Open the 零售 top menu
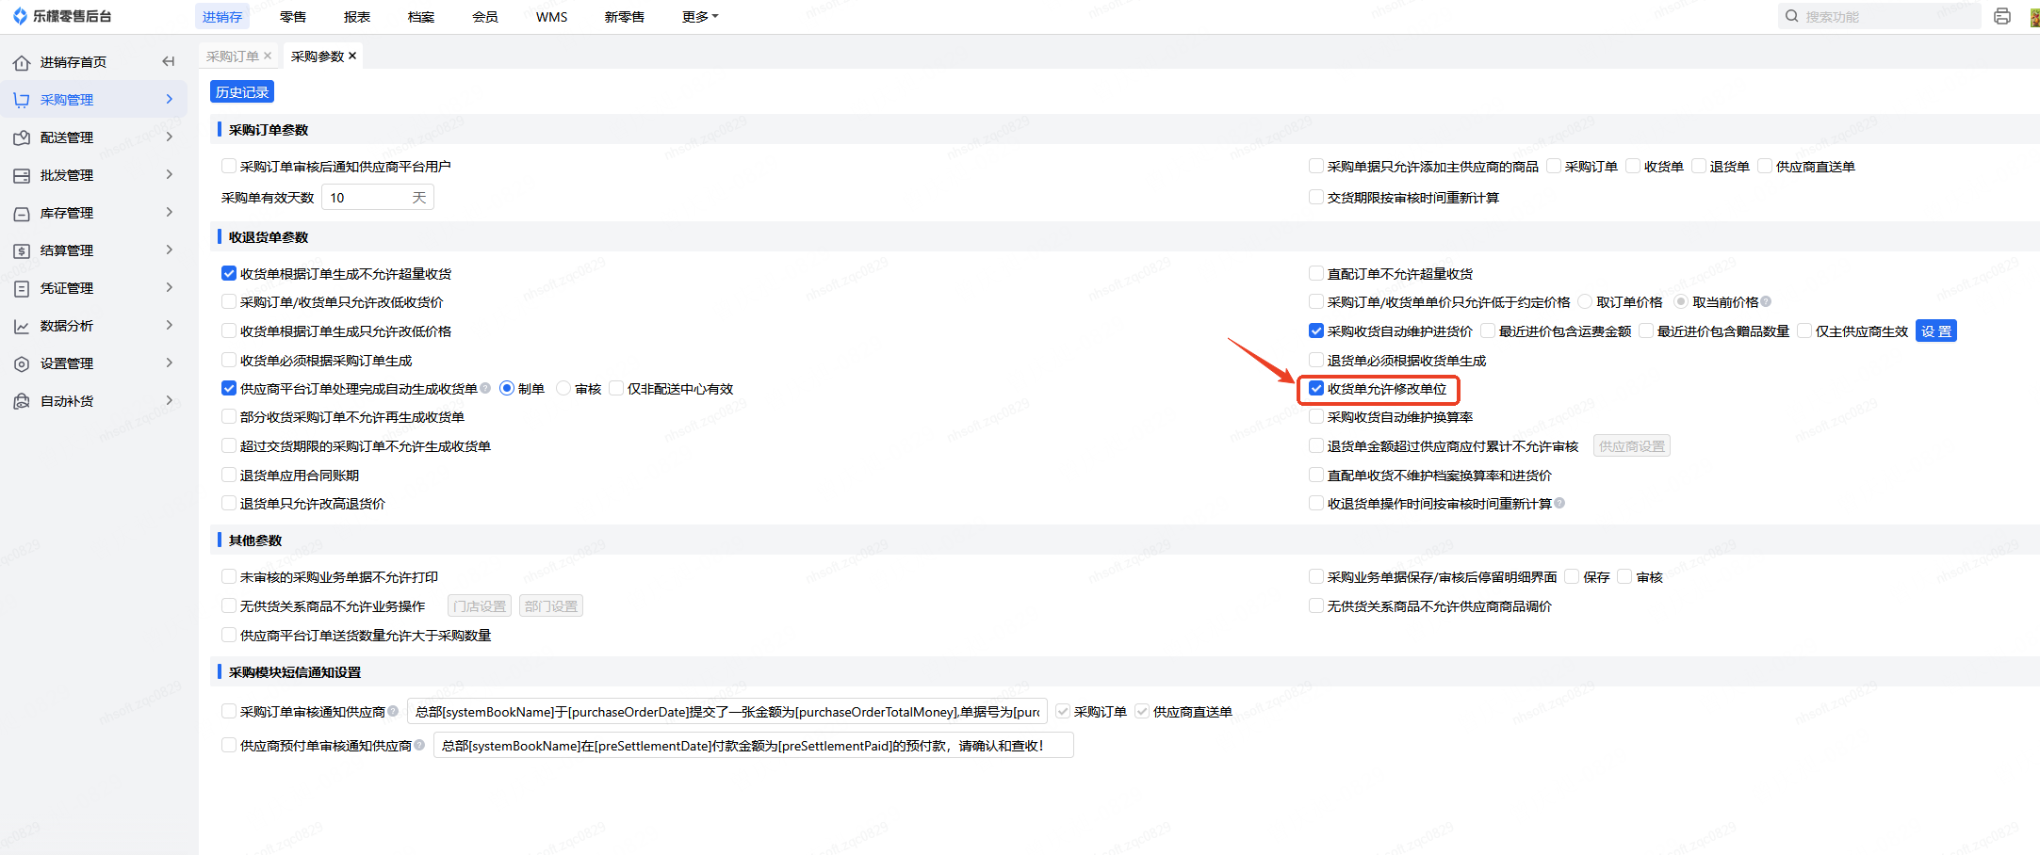 click(x=293, y=17)
